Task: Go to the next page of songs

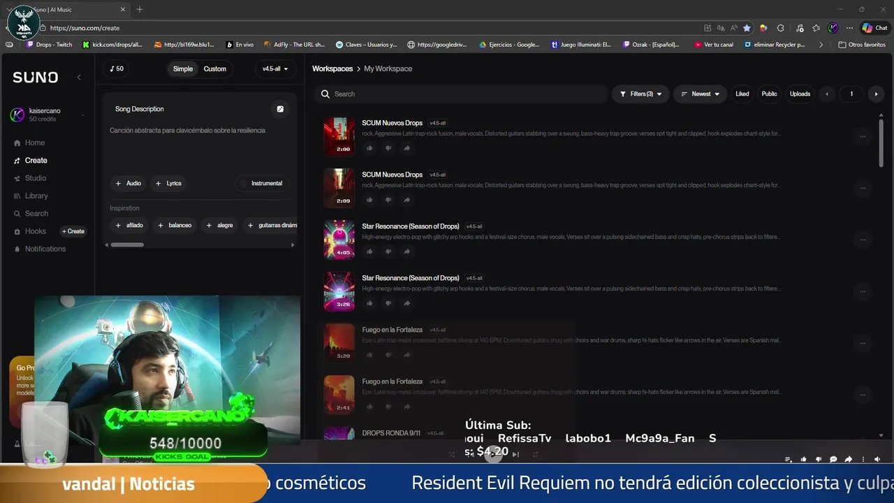Action: click(876, 94)
